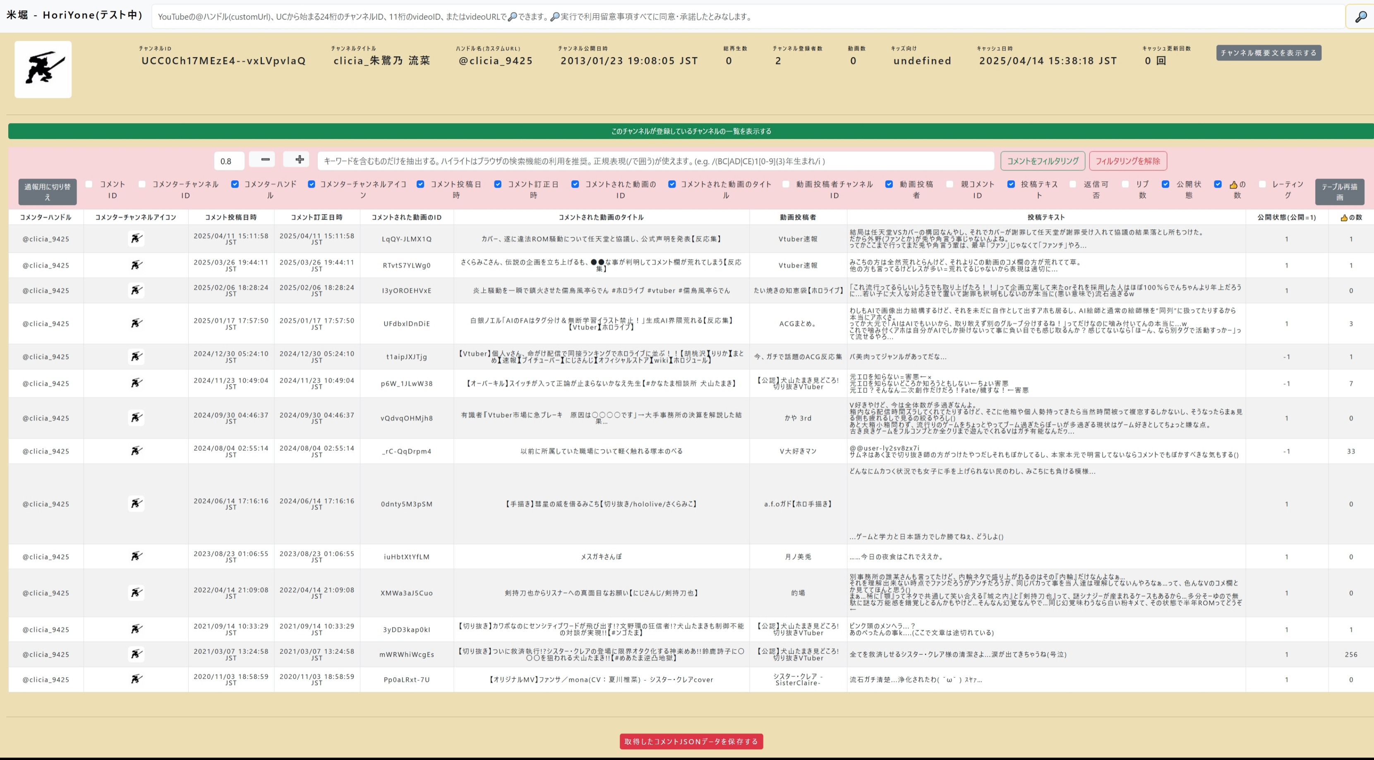Image resolution: width=1374 pixels, height=760 pixels.
Task: Click commenter icon in the mWRWhiWcgEs row
Action: [x=136, y=654]
